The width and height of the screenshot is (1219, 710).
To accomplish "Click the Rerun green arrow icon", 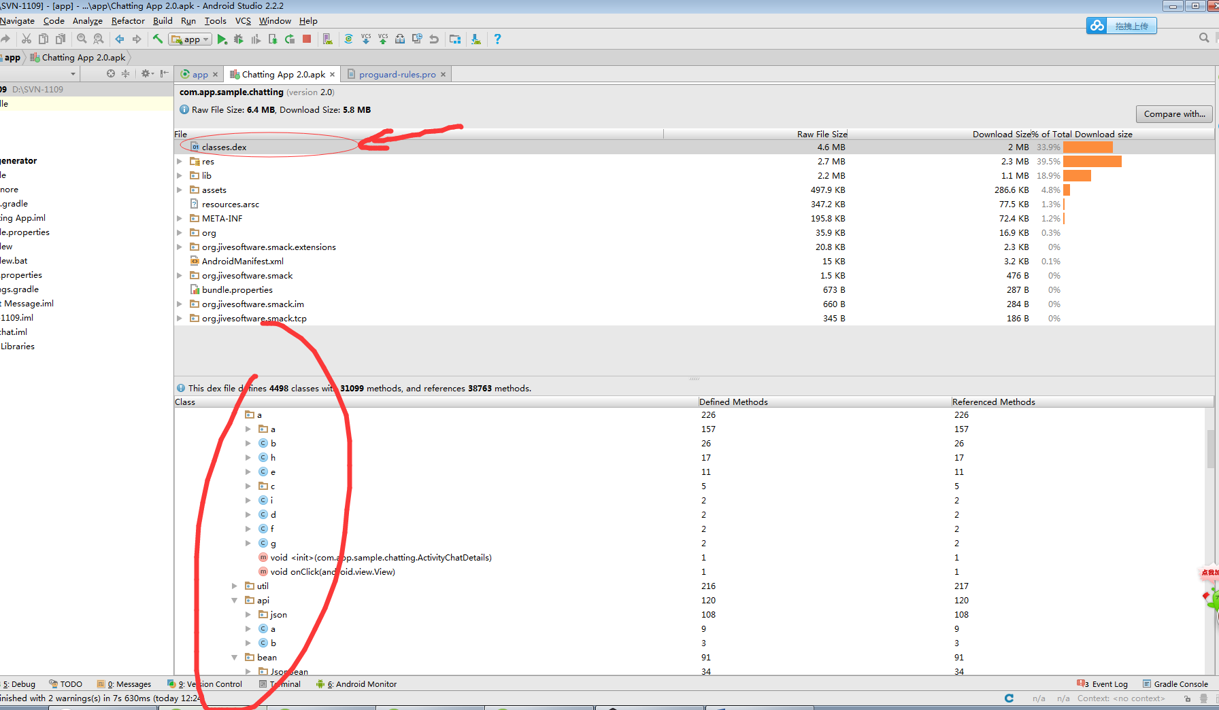I will 290,39.
